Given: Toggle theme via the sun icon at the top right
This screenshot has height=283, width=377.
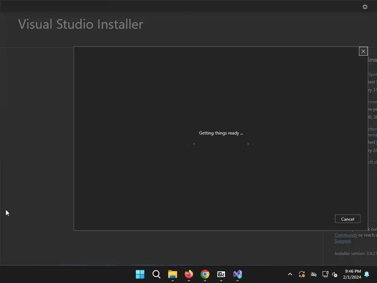Looking at the screenshot, I should click(x=365, y=7).
